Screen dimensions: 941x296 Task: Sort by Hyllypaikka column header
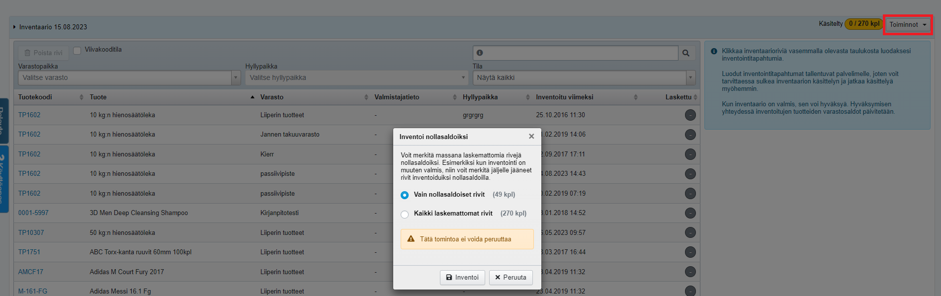[480, 97]
